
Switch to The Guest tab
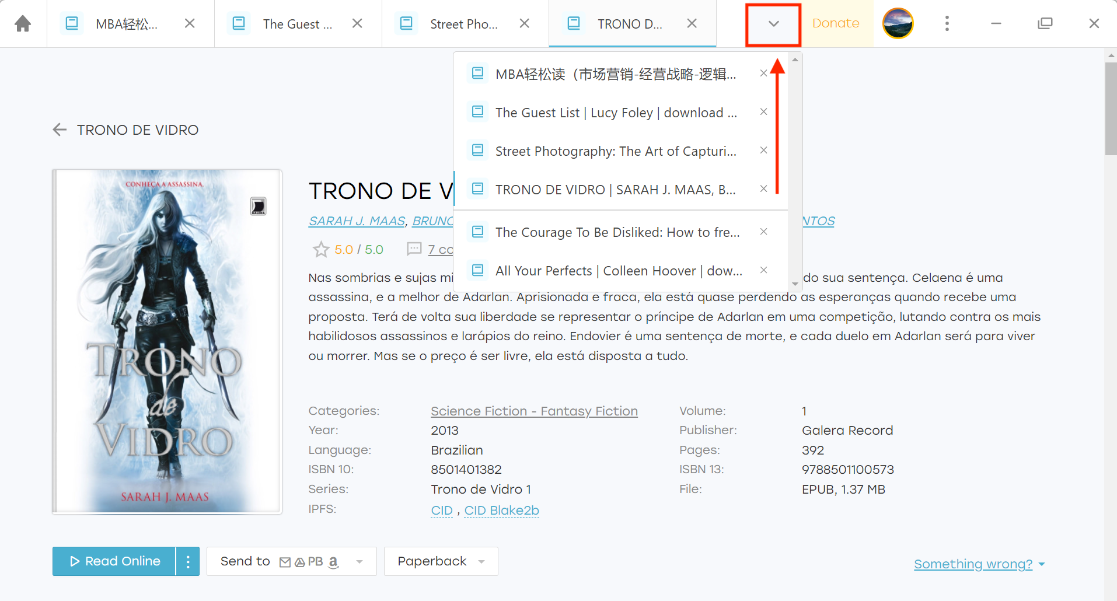[298, 23]
